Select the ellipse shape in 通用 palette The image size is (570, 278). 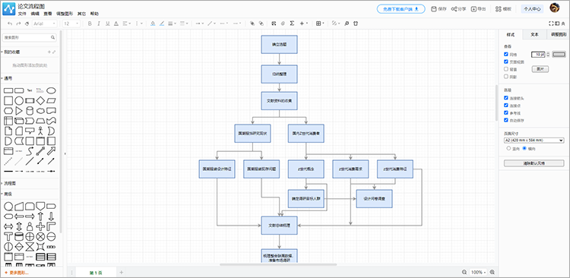coord(51,90)
